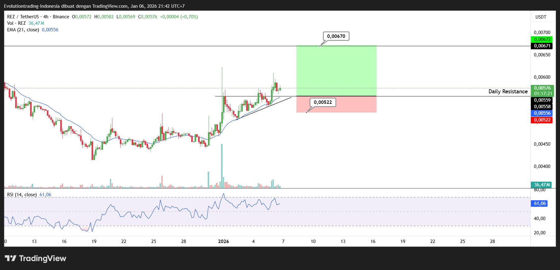560x270 pixels.
Task: Select the REZ / TetherUS symbol title
Action: 38,17
